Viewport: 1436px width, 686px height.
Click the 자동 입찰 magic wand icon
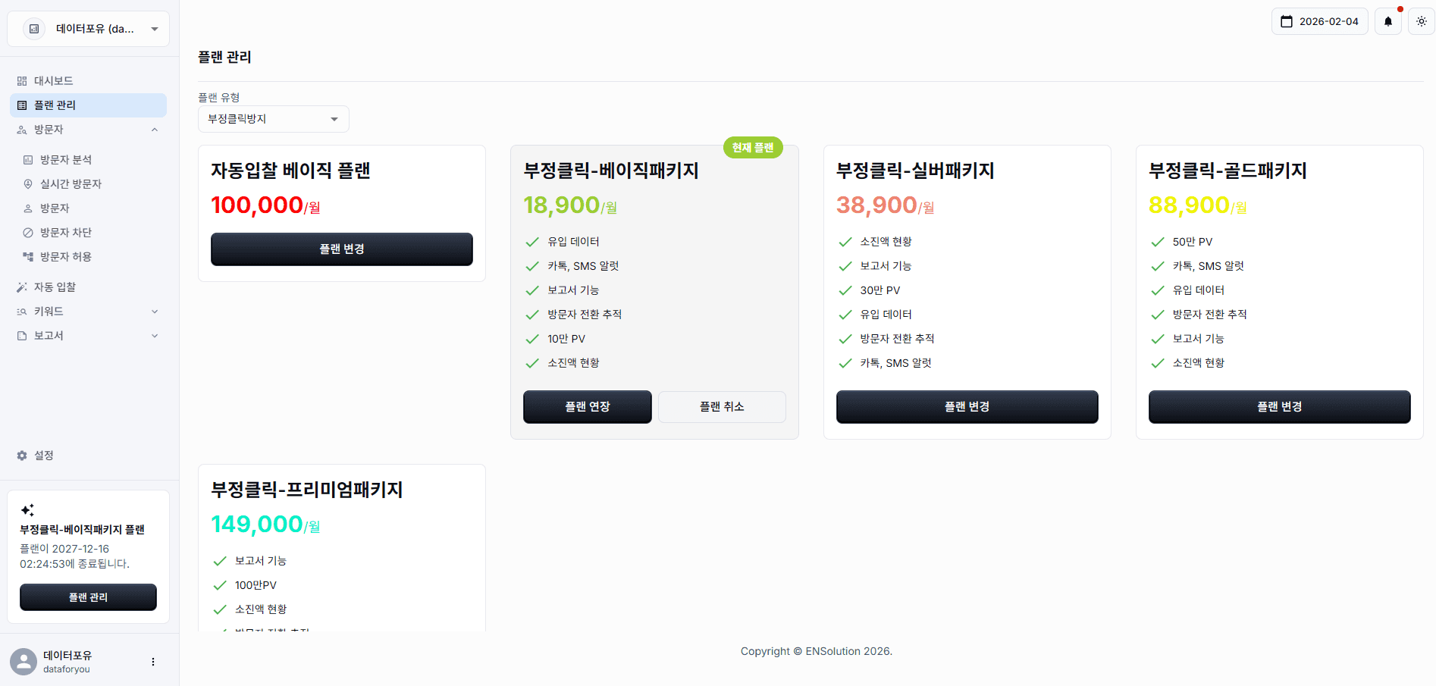21,287
